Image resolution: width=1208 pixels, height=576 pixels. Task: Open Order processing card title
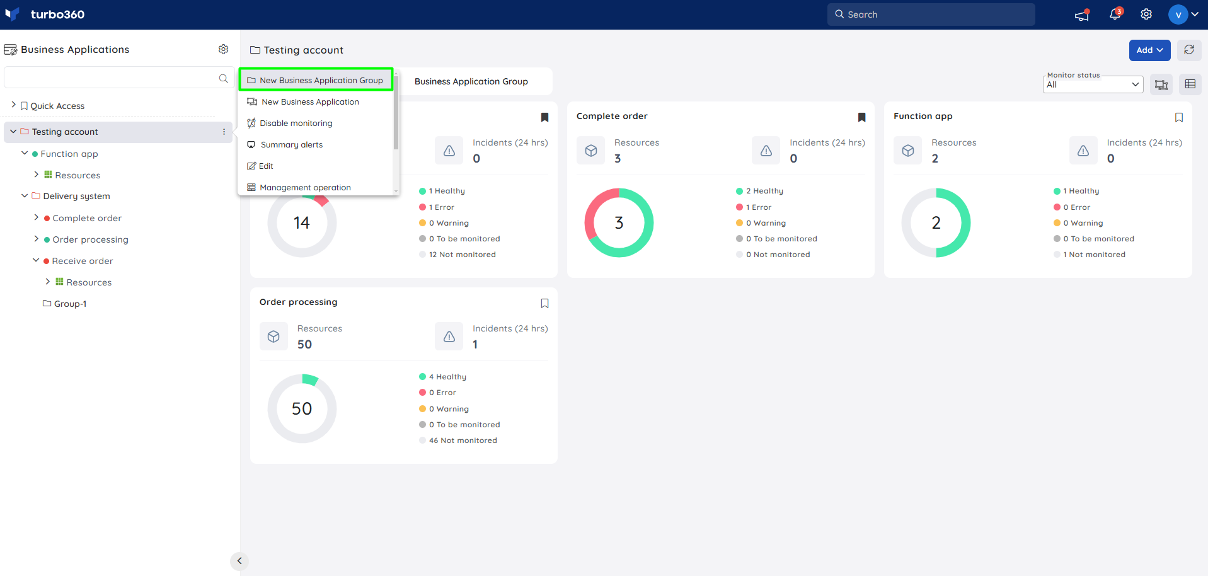click(x=298, y=302)
